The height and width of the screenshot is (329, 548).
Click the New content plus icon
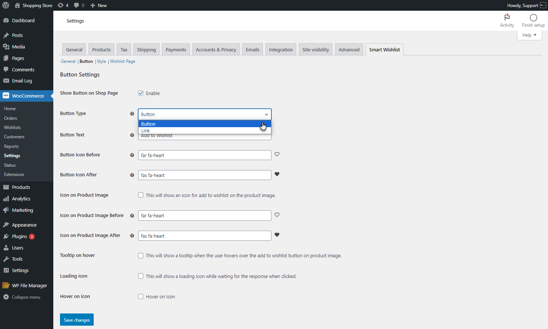93,5
